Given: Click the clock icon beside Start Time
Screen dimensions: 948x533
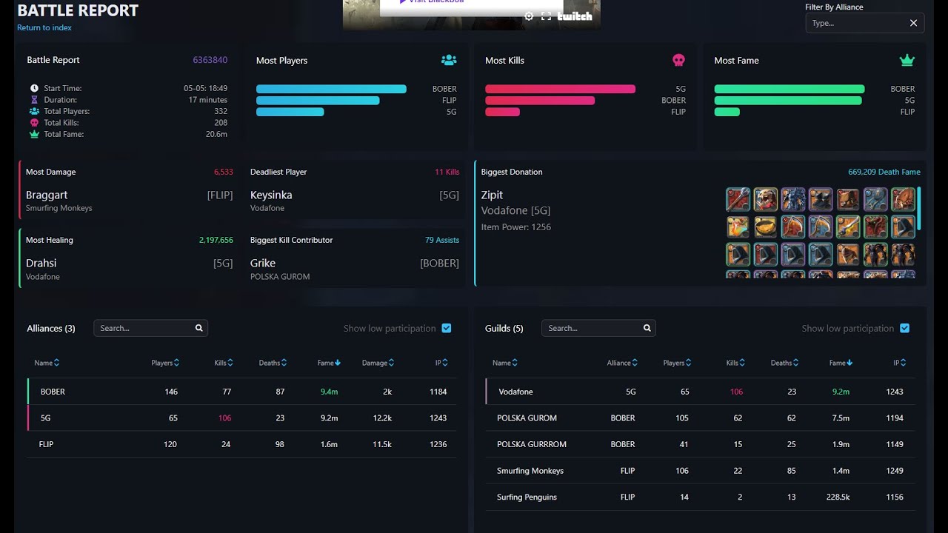Looking at the screenshot, I should (x=34, y=88).
